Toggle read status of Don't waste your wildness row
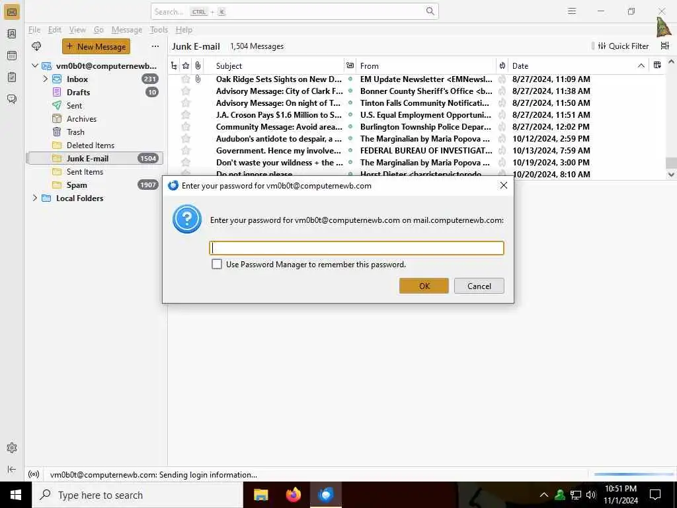This screenshot has width=677, height=508. pos(350,163)
